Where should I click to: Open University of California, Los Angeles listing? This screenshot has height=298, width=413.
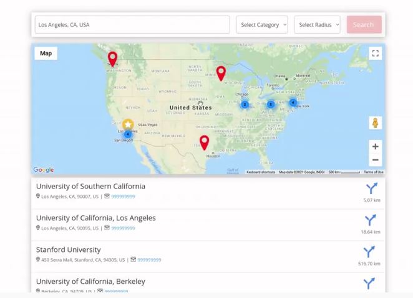pos(96,218)
